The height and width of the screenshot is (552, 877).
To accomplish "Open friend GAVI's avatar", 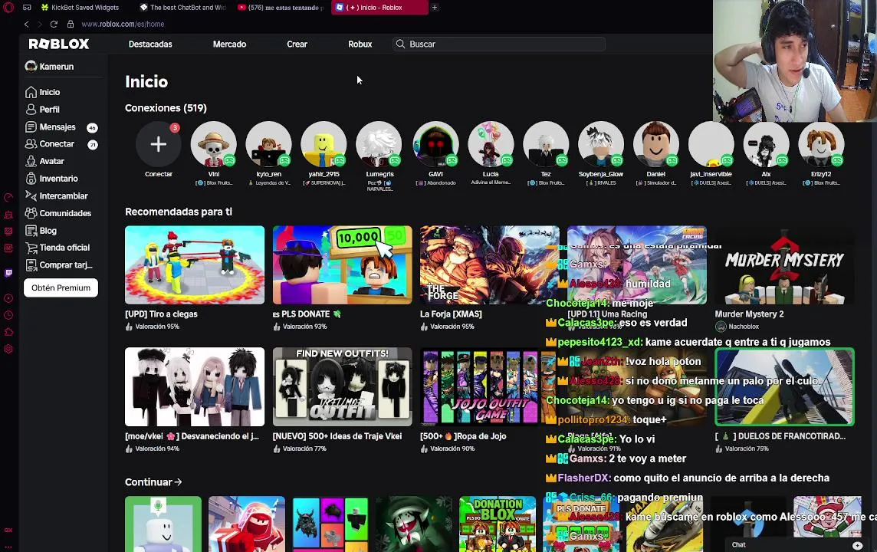I will tap(435, 144).
